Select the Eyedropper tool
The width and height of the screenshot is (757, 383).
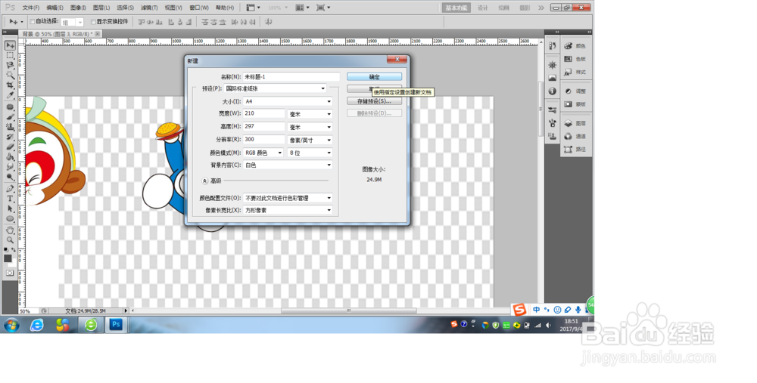[10, 95]
